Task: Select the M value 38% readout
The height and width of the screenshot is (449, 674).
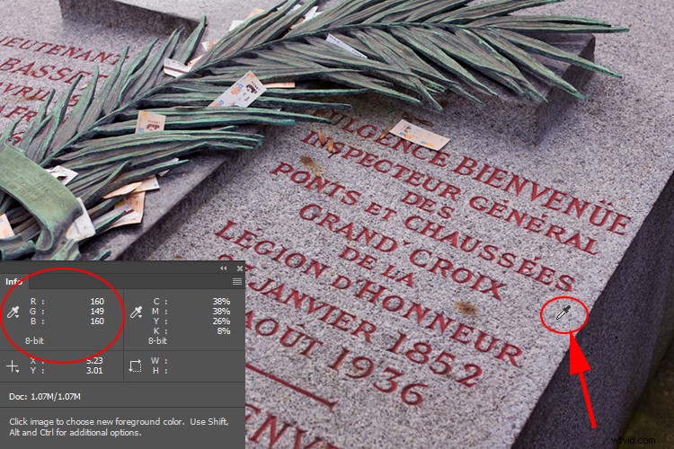Action: click(x=221, y=311)
